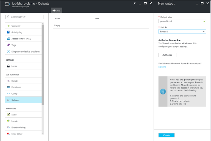Pin the Outputs blade with pin icon
Viewport: 211px width, 141px height.
pyautogui.click(x=134, y=3)
